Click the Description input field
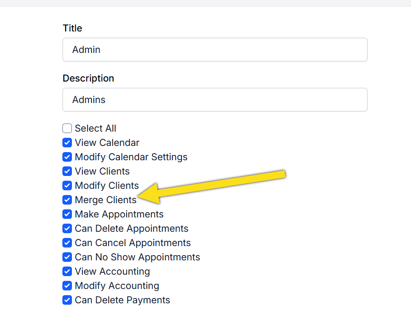This screenshot has width=411, height=309. [x=215, y=100]
